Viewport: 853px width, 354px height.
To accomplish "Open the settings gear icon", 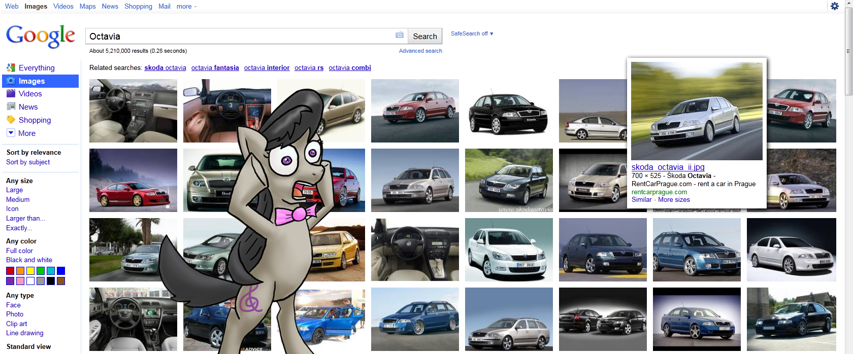I will [x=835, y=6].
